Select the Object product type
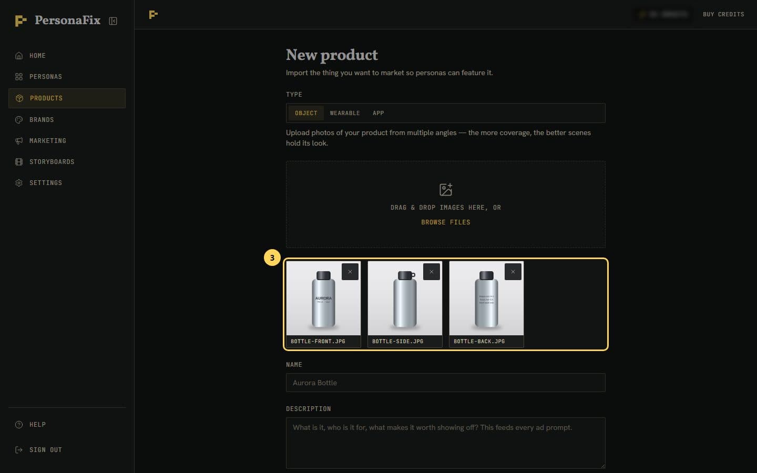 [306, 113]
